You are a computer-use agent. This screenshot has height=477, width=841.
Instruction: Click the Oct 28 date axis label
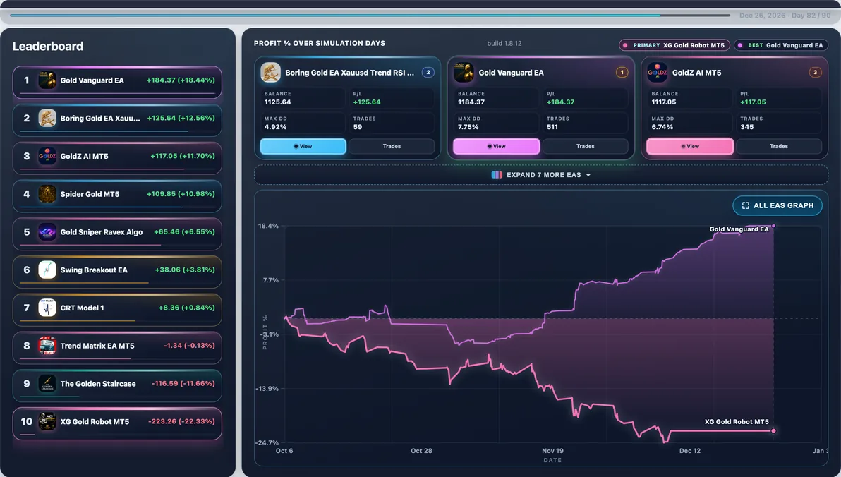coord(422,451)
